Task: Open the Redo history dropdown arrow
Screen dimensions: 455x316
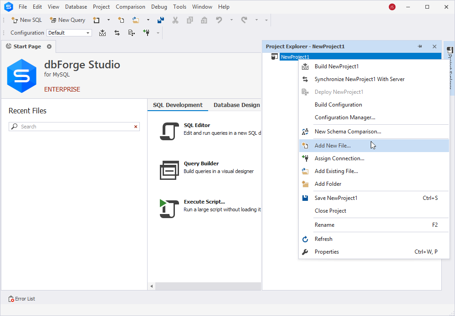Action: tap(256, 20)
